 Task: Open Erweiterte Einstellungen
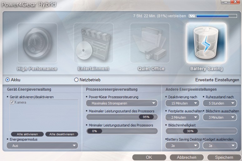(x=217, y=80)
